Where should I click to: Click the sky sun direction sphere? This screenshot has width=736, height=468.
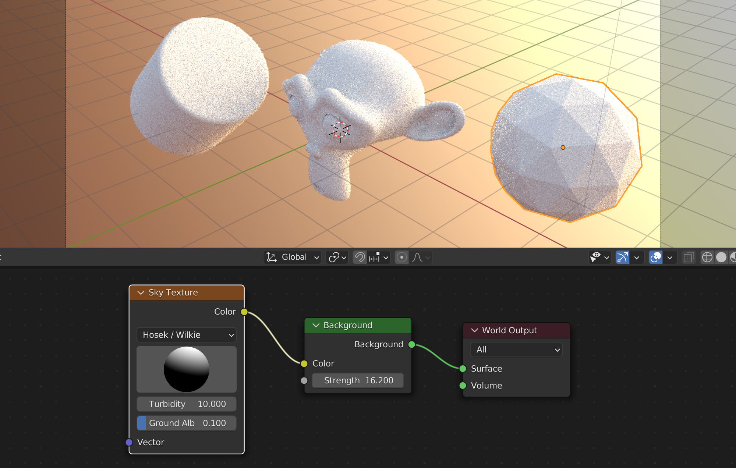187,369
